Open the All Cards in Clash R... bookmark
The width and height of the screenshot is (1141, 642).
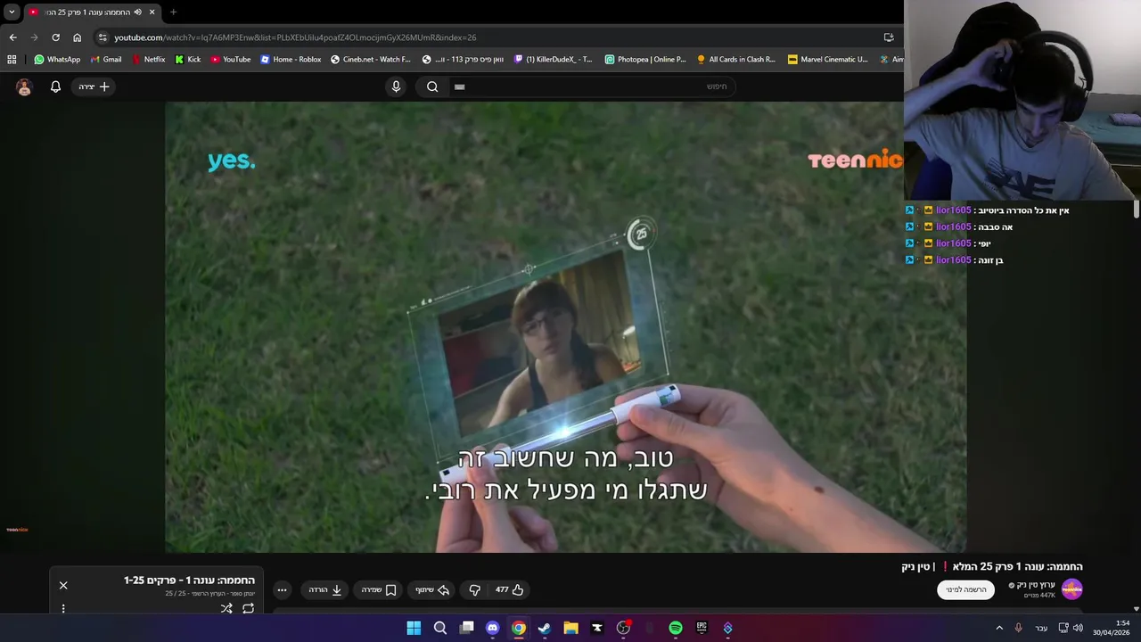pos(736,60)
